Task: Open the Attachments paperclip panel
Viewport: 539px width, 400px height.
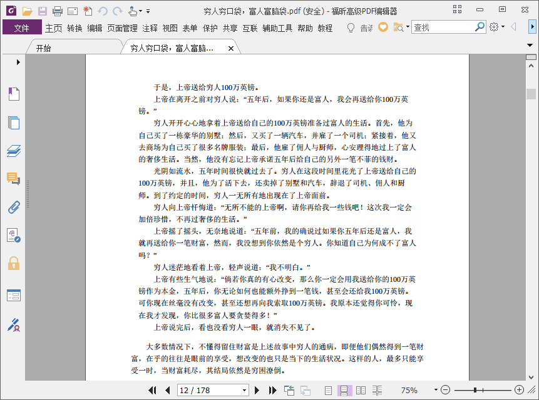Action: click(14, 207)
